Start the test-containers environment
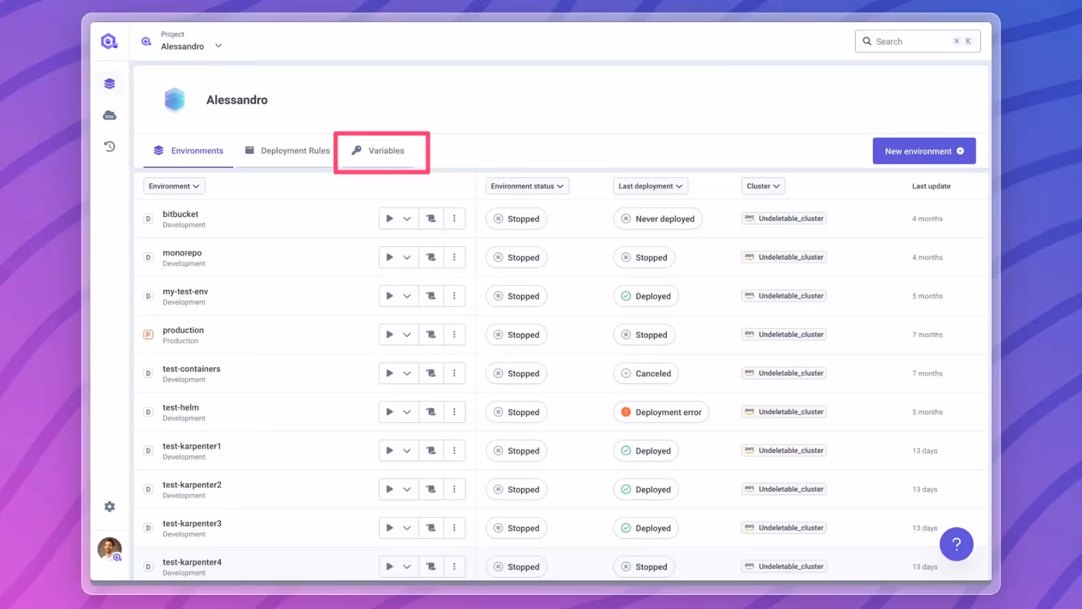Image resolution: width=1082 pixels, height=609 pixels. 390,373
